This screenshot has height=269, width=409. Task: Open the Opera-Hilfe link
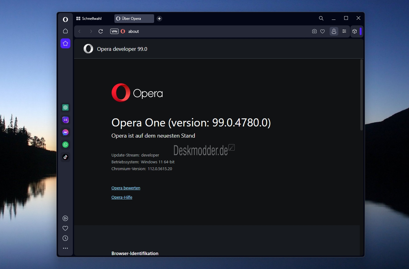[122, 197]
